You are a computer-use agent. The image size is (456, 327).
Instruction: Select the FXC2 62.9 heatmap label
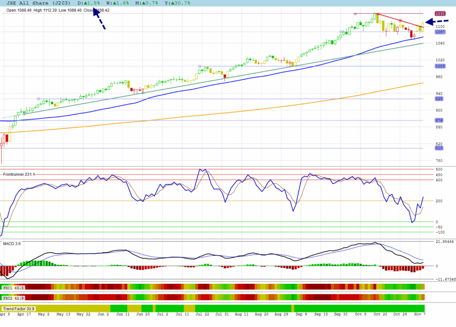coord(13,298)
